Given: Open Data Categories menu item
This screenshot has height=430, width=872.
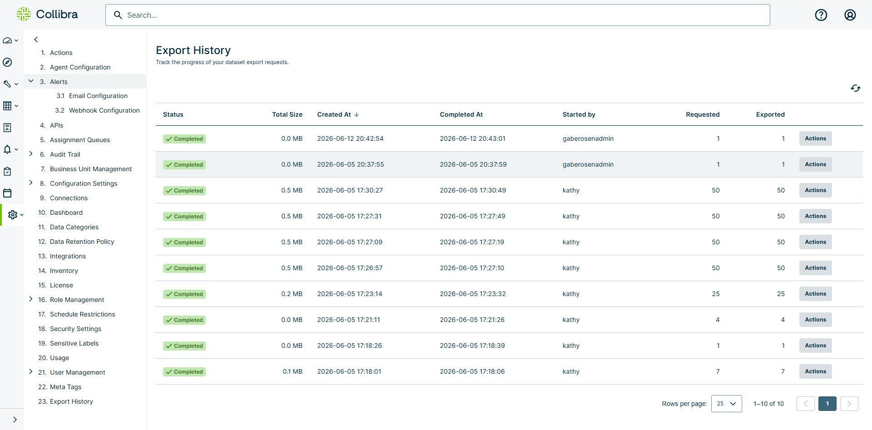Looking at the screenshot, I should pos(74,227).
